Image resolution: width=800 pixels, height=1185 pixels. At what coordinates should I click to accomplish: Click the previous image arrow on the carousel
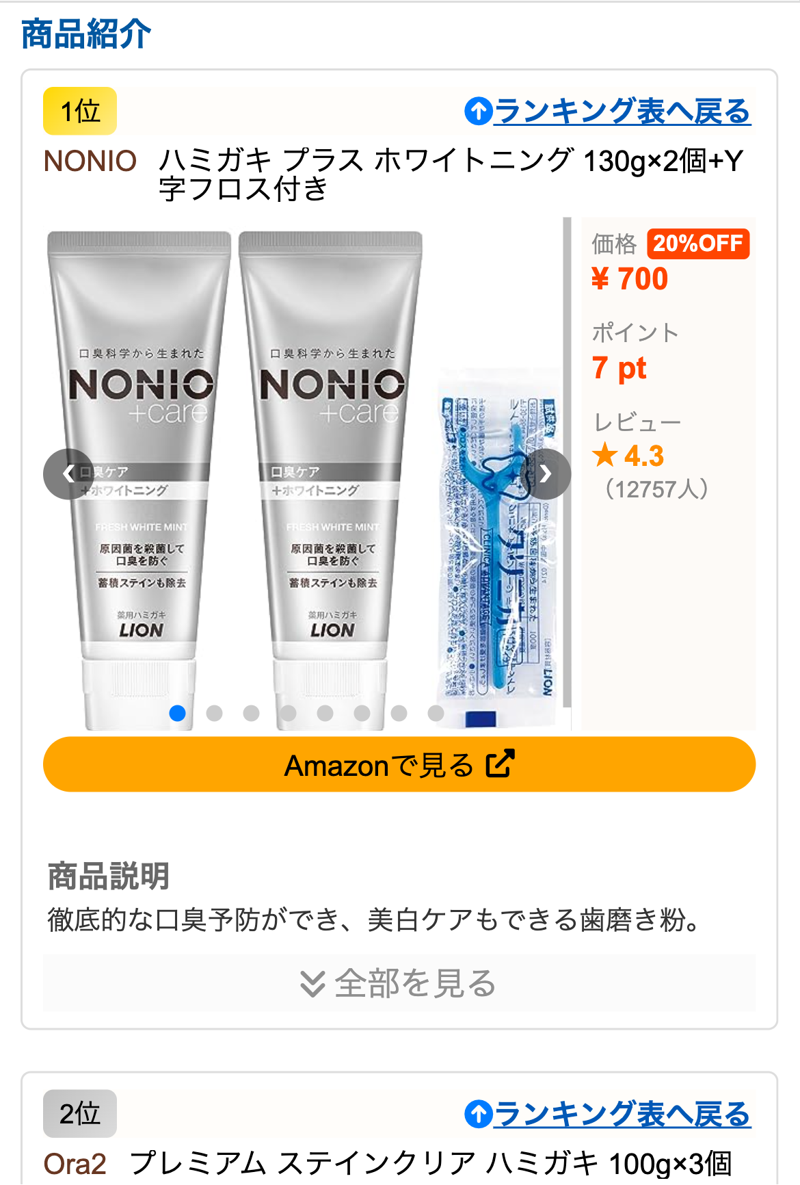tap(68, 473)
